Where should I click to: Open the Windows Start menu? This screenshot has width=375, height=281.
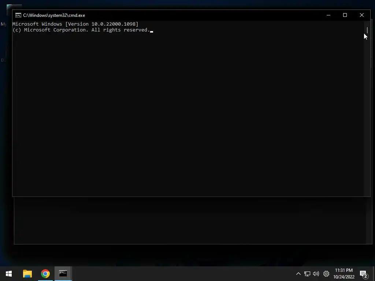click(9, 274)
